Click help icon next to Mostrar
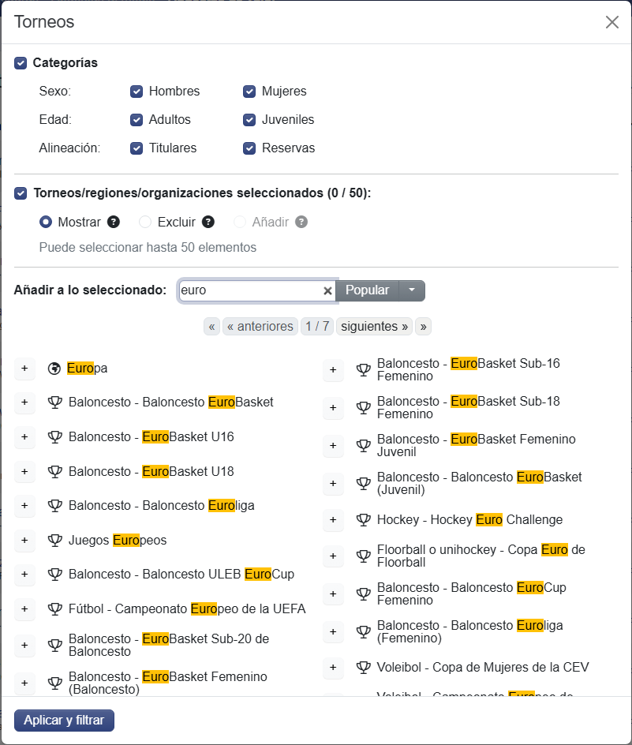632x745 pixels. click(x=113, y=222)
